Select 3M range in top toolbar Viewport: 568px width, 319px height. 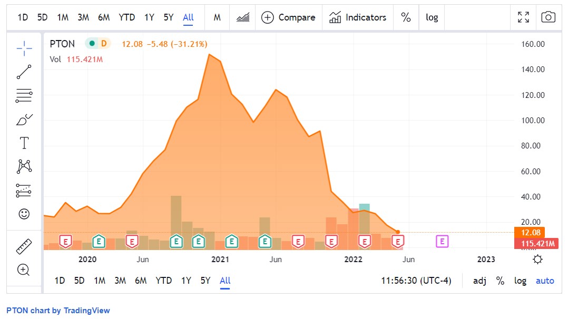tap(83, 17)
